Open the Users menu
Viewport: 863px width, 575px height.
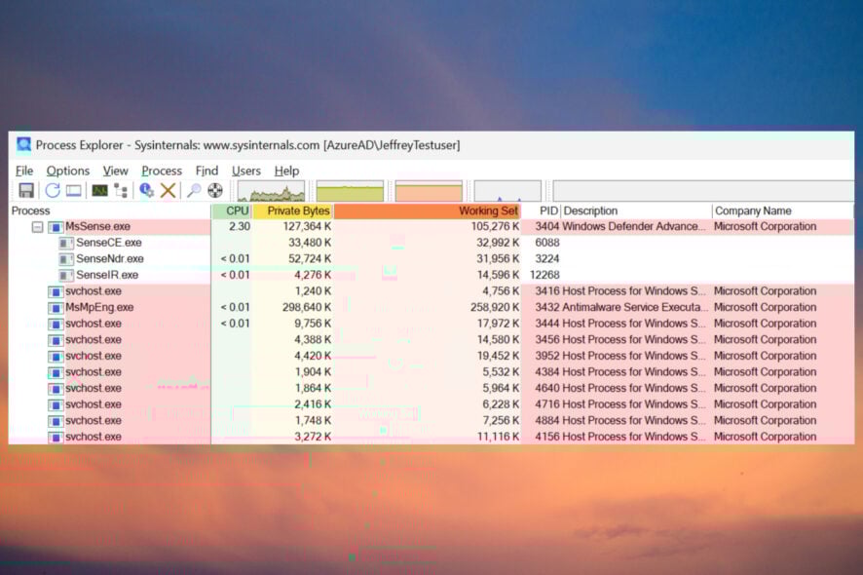[x=245, y=171]
